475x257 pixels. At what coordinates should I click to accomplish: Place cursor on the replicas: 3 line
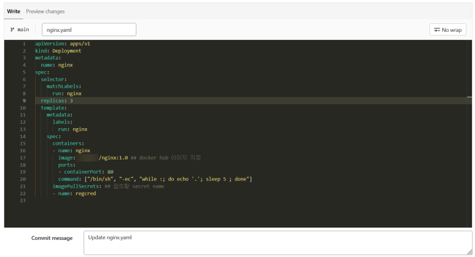tap(57, 101)
